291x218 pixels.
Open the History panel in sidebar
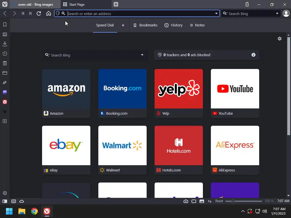tap(5, 54)
